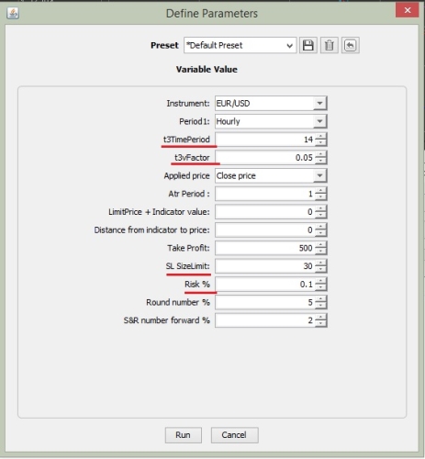
Task: Click the LimitPrice + Indicator value field
Action: tap(265, 212)
